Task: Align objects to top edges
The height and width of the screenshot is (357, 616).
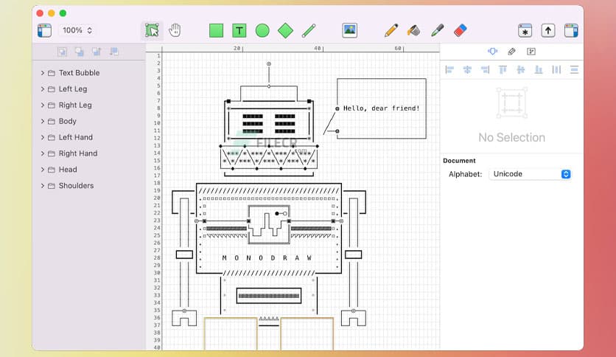Action: [x=503, y=70]
